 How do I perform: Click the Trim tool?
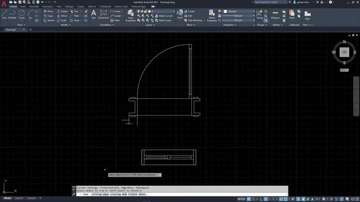(75, 11)
